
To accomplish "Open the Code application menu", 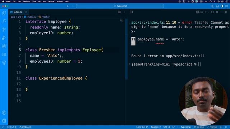I will coord(8,1).
